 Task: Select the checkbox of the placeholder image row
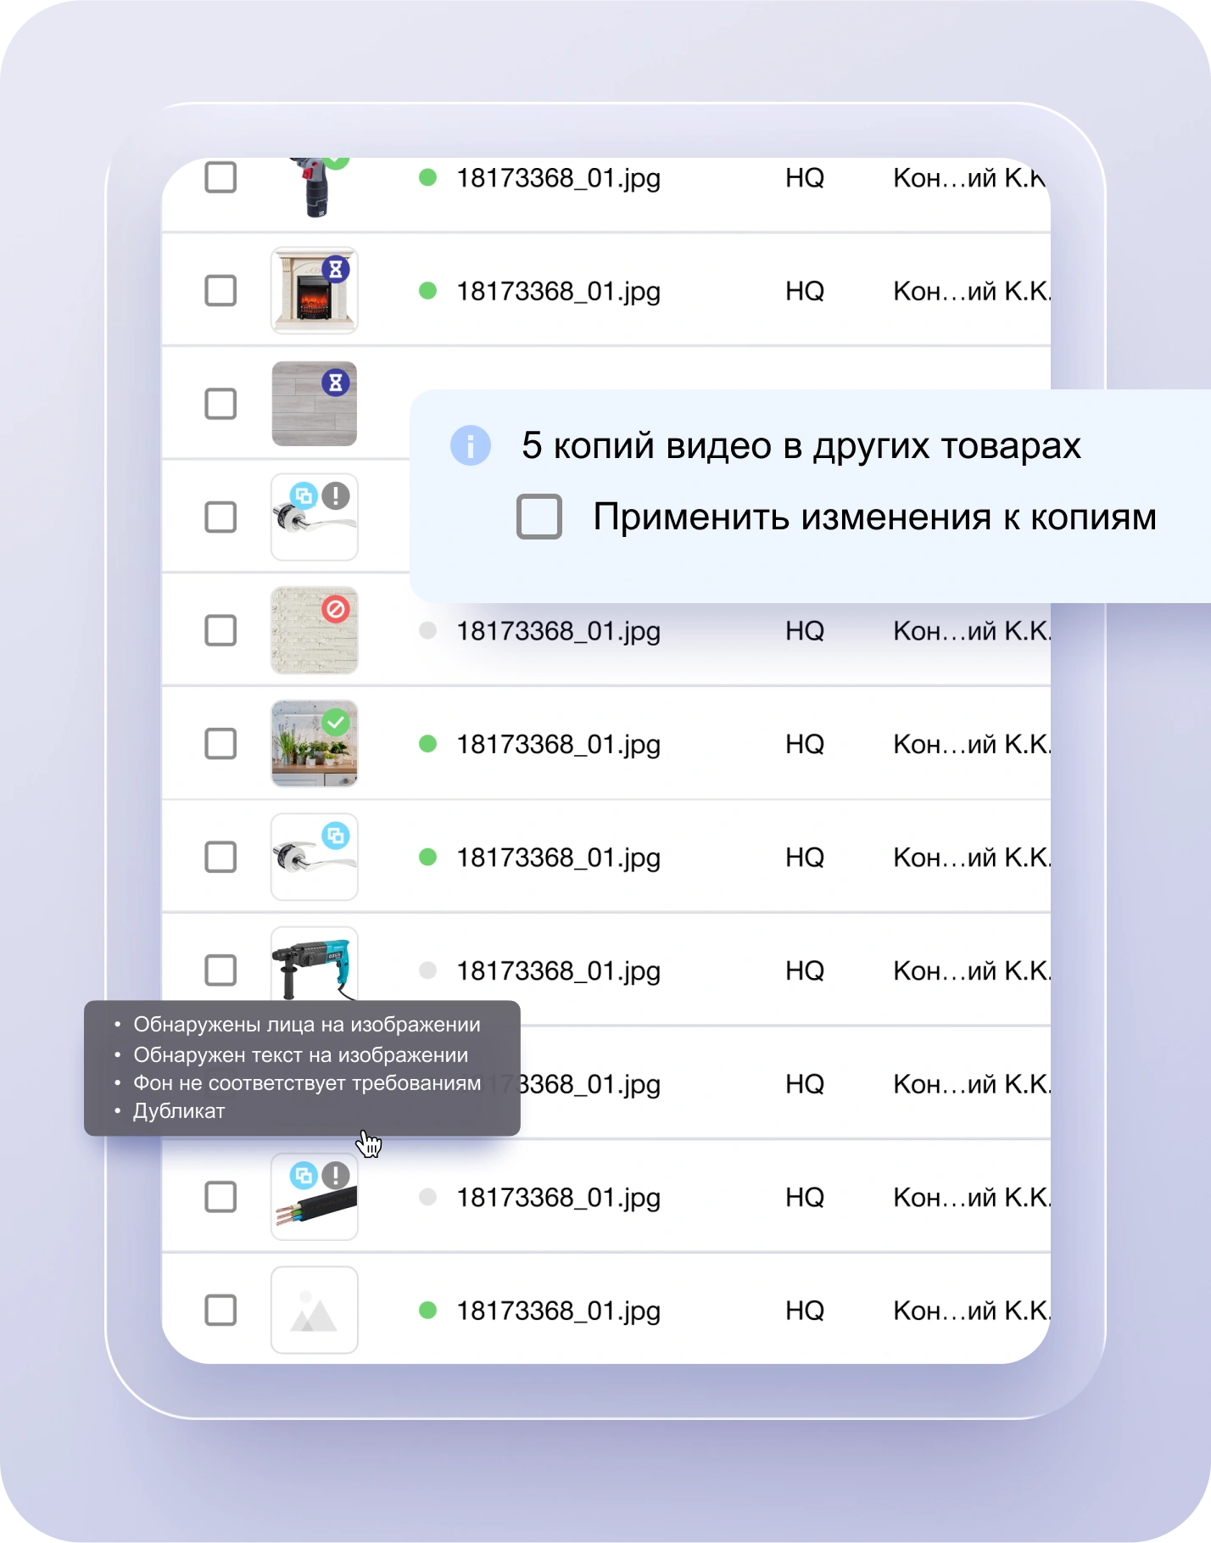220,1311
